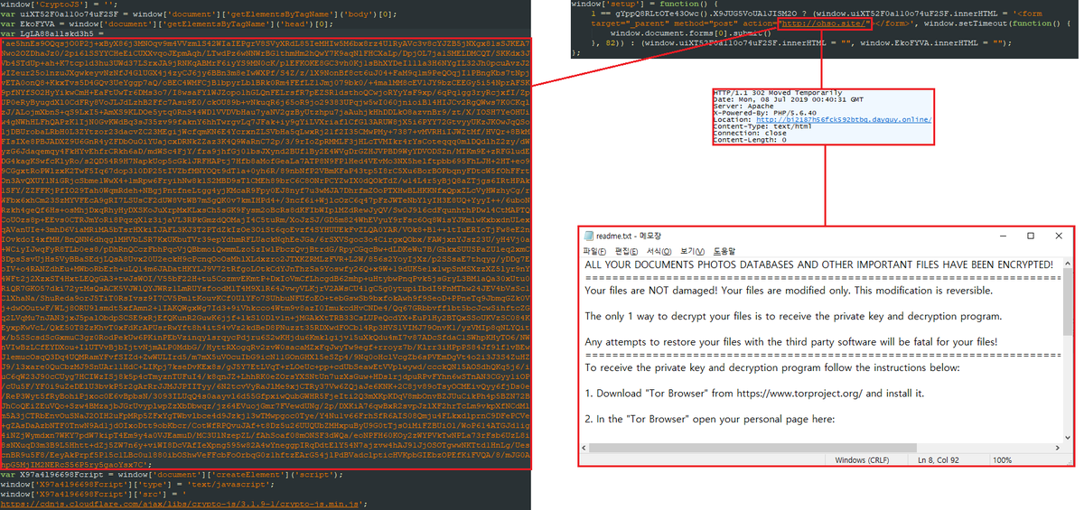
Task: Maximize the readme.txt Notepad window
Action: pos(1031,235)
